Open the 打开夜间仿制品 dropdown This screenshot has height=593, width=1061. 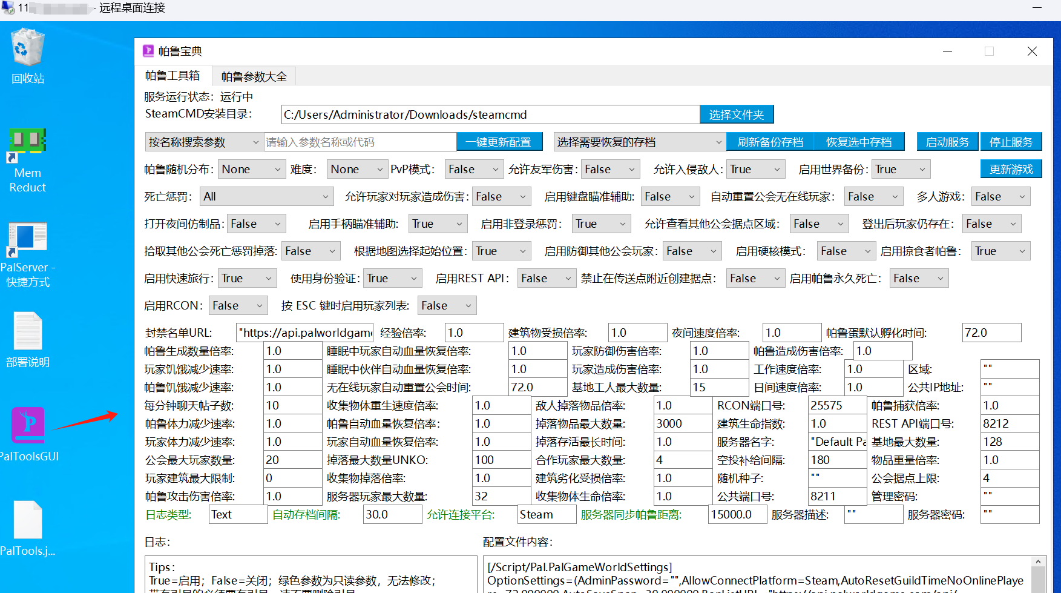pos(257,224)
